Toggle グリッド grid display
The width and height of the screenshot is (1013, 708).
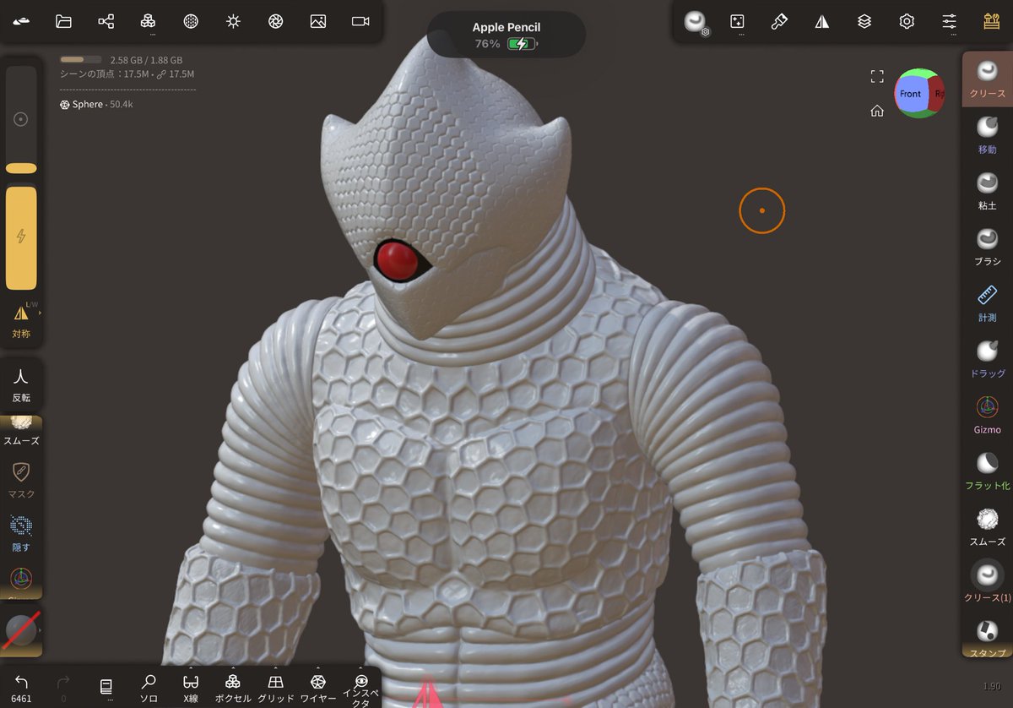(275, 688)
